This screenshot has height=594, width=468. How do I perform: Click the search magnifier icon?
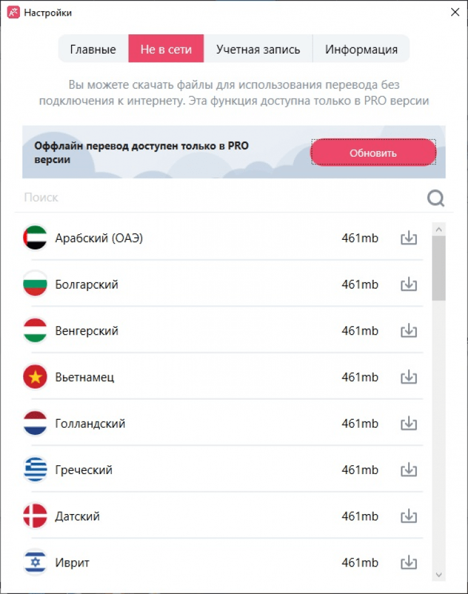point(436,198)
